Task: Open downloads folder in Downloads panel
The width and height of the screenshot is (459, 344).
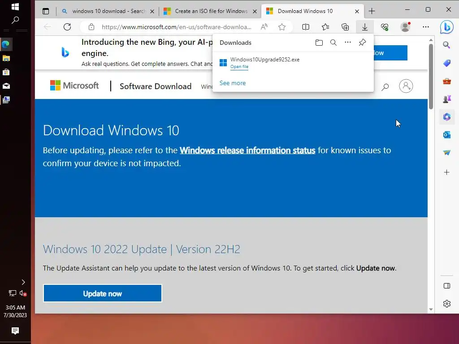Action: pyautogui.click(x=319, y=43)
